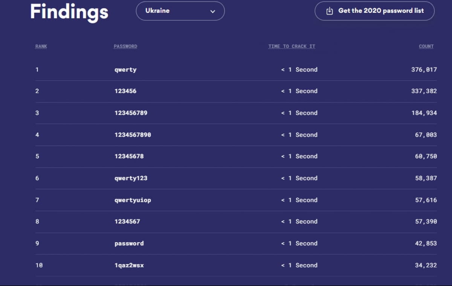Select the qwerty password entry
The height and width of the screenshot is (286, 452).
click(125, 70)
